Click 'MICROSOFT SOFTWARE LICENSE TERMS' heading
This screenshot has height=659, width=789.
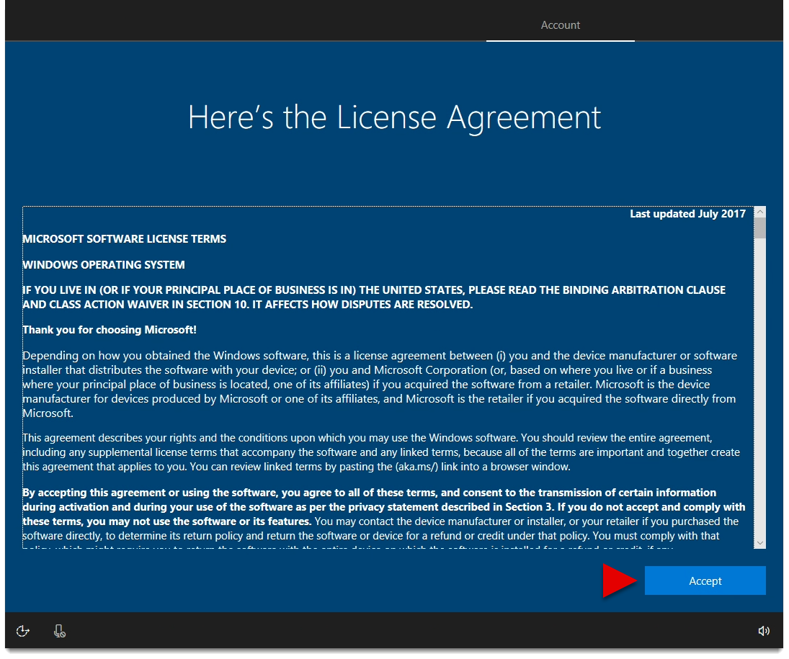[124, 239]
